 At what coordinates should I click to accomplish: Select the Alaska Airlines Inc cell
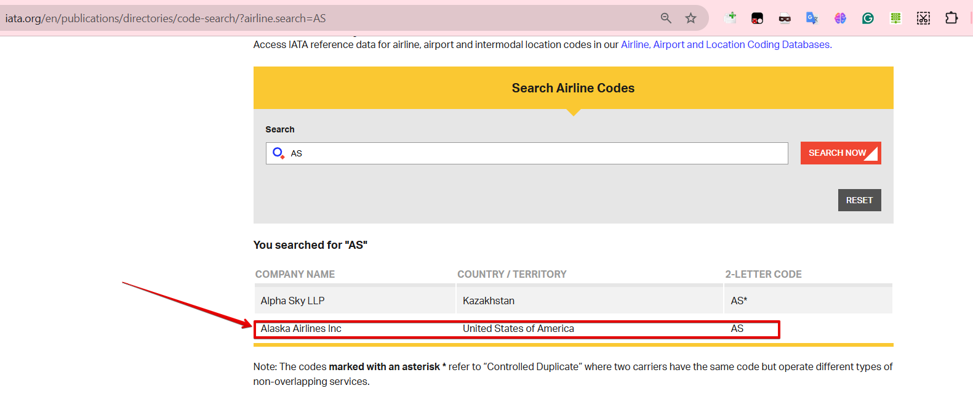[x=301, y=329]
